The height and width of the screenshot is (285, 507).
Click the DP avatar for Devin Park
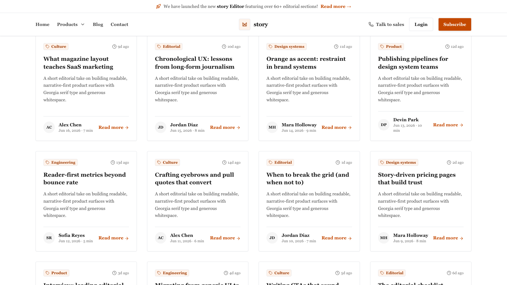(x=384, y=125)
